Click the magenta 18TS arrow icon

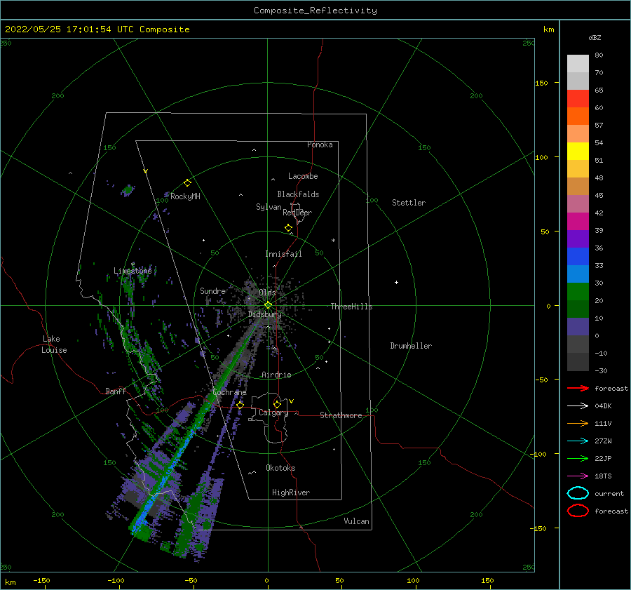pos(578,476)
